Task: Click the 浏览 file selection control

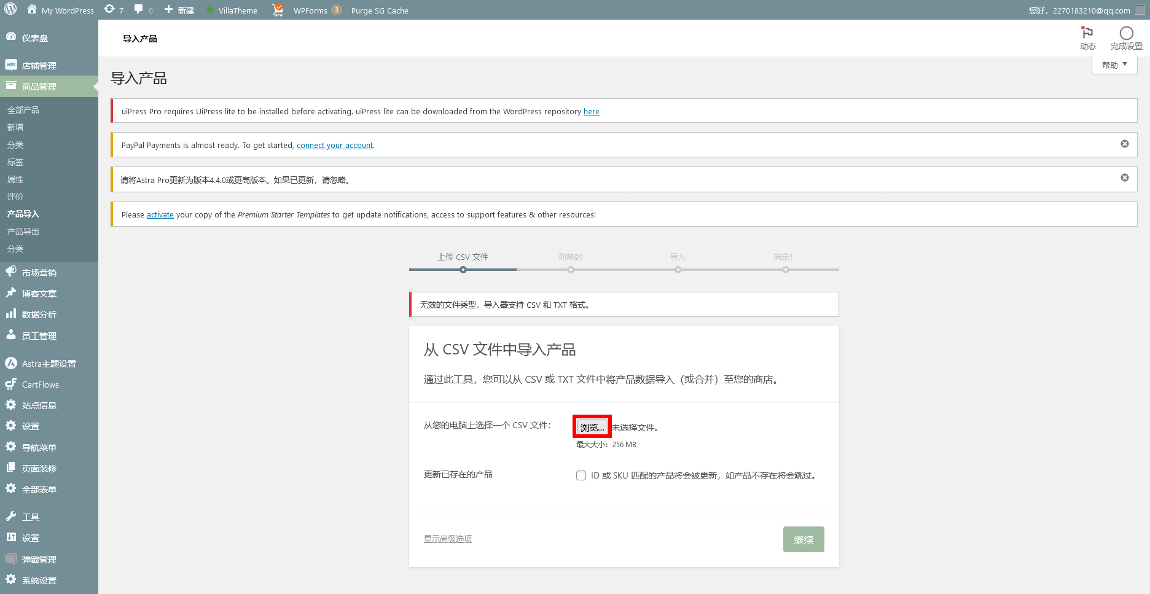Action: [592, 427]
